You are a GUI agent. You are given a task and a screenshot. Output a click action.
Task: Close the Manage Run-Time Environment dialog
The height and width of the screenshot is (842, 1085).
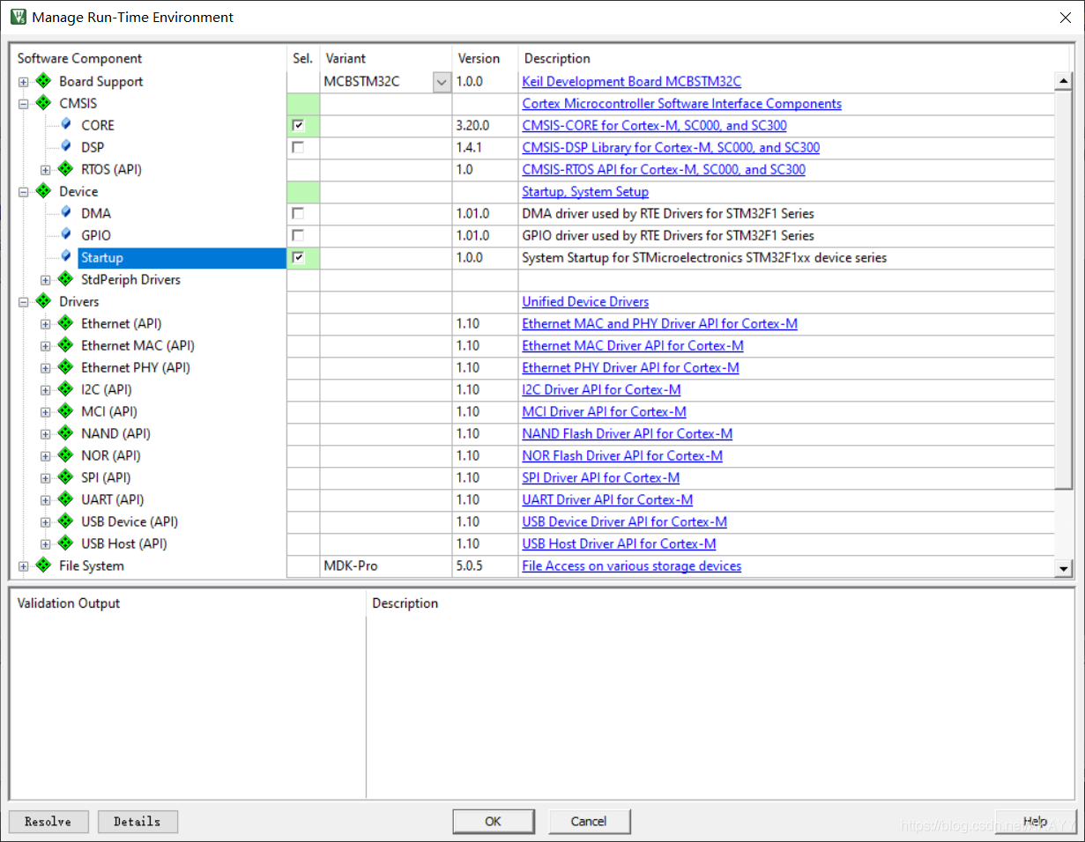(1064, 17)
